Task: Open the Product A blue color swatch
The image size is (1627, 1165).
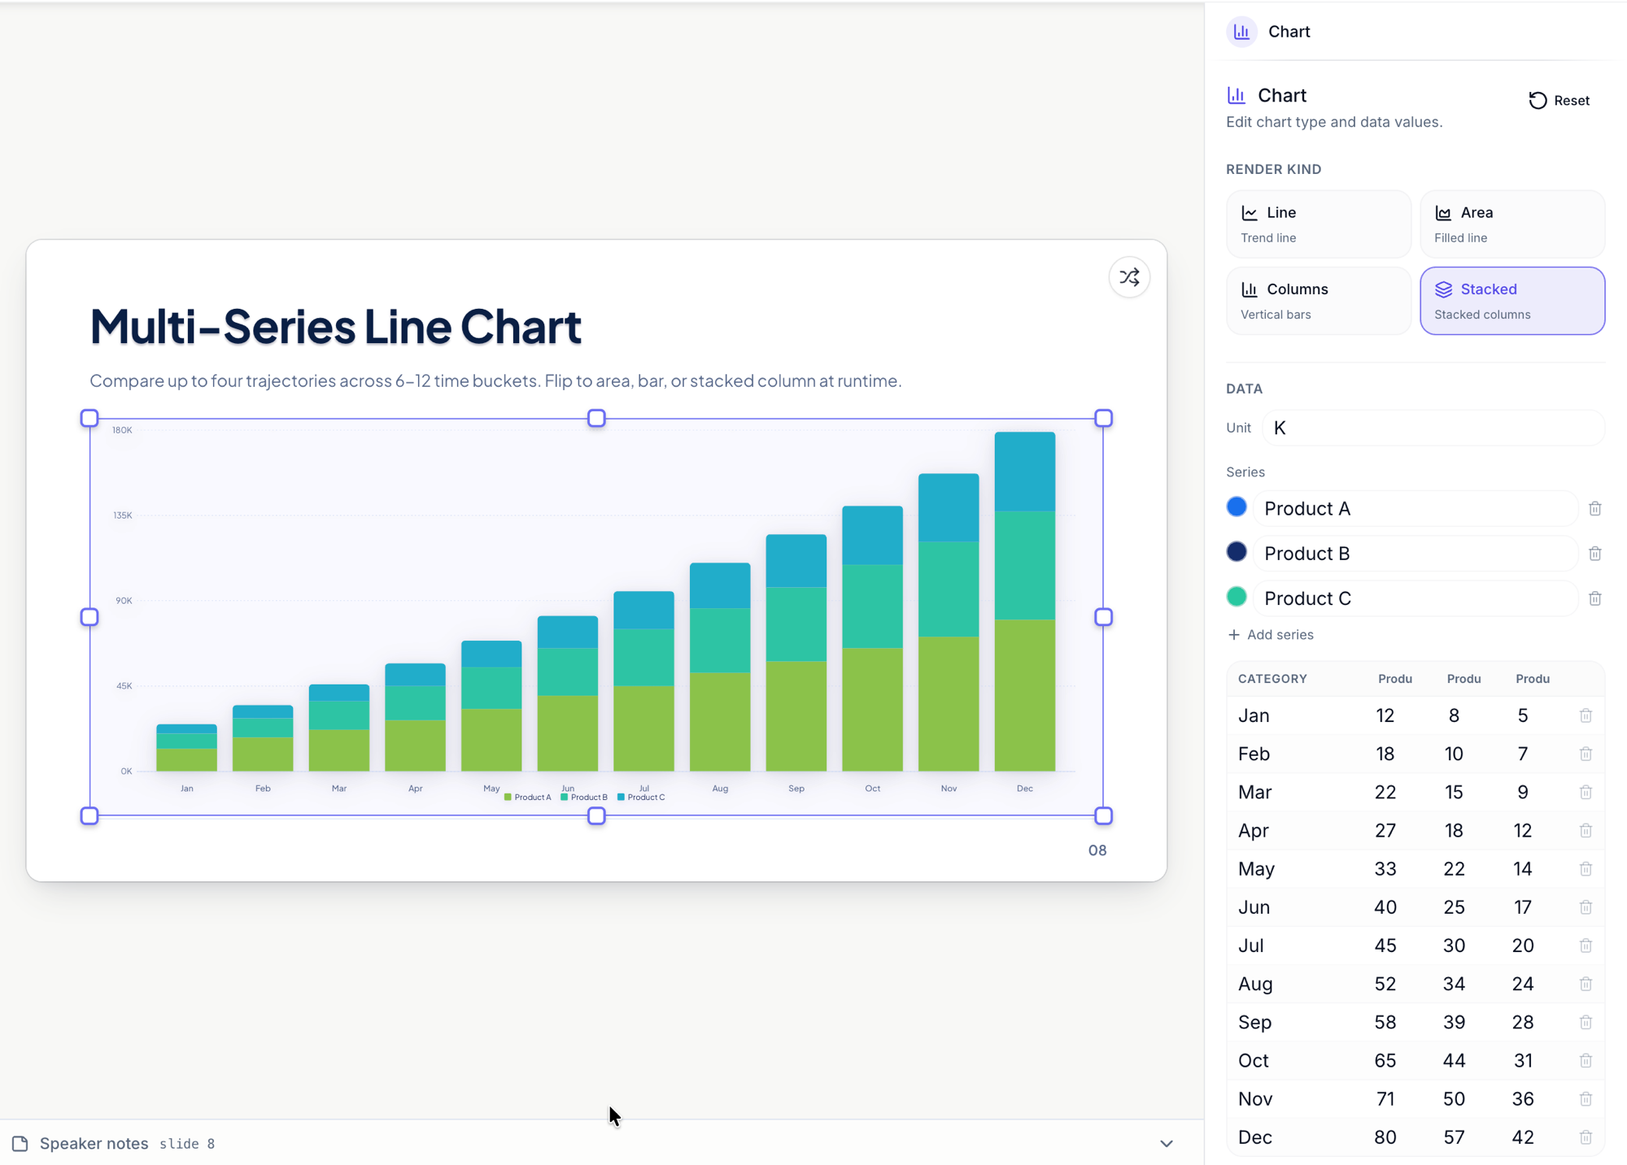Action: (1237, 507)
